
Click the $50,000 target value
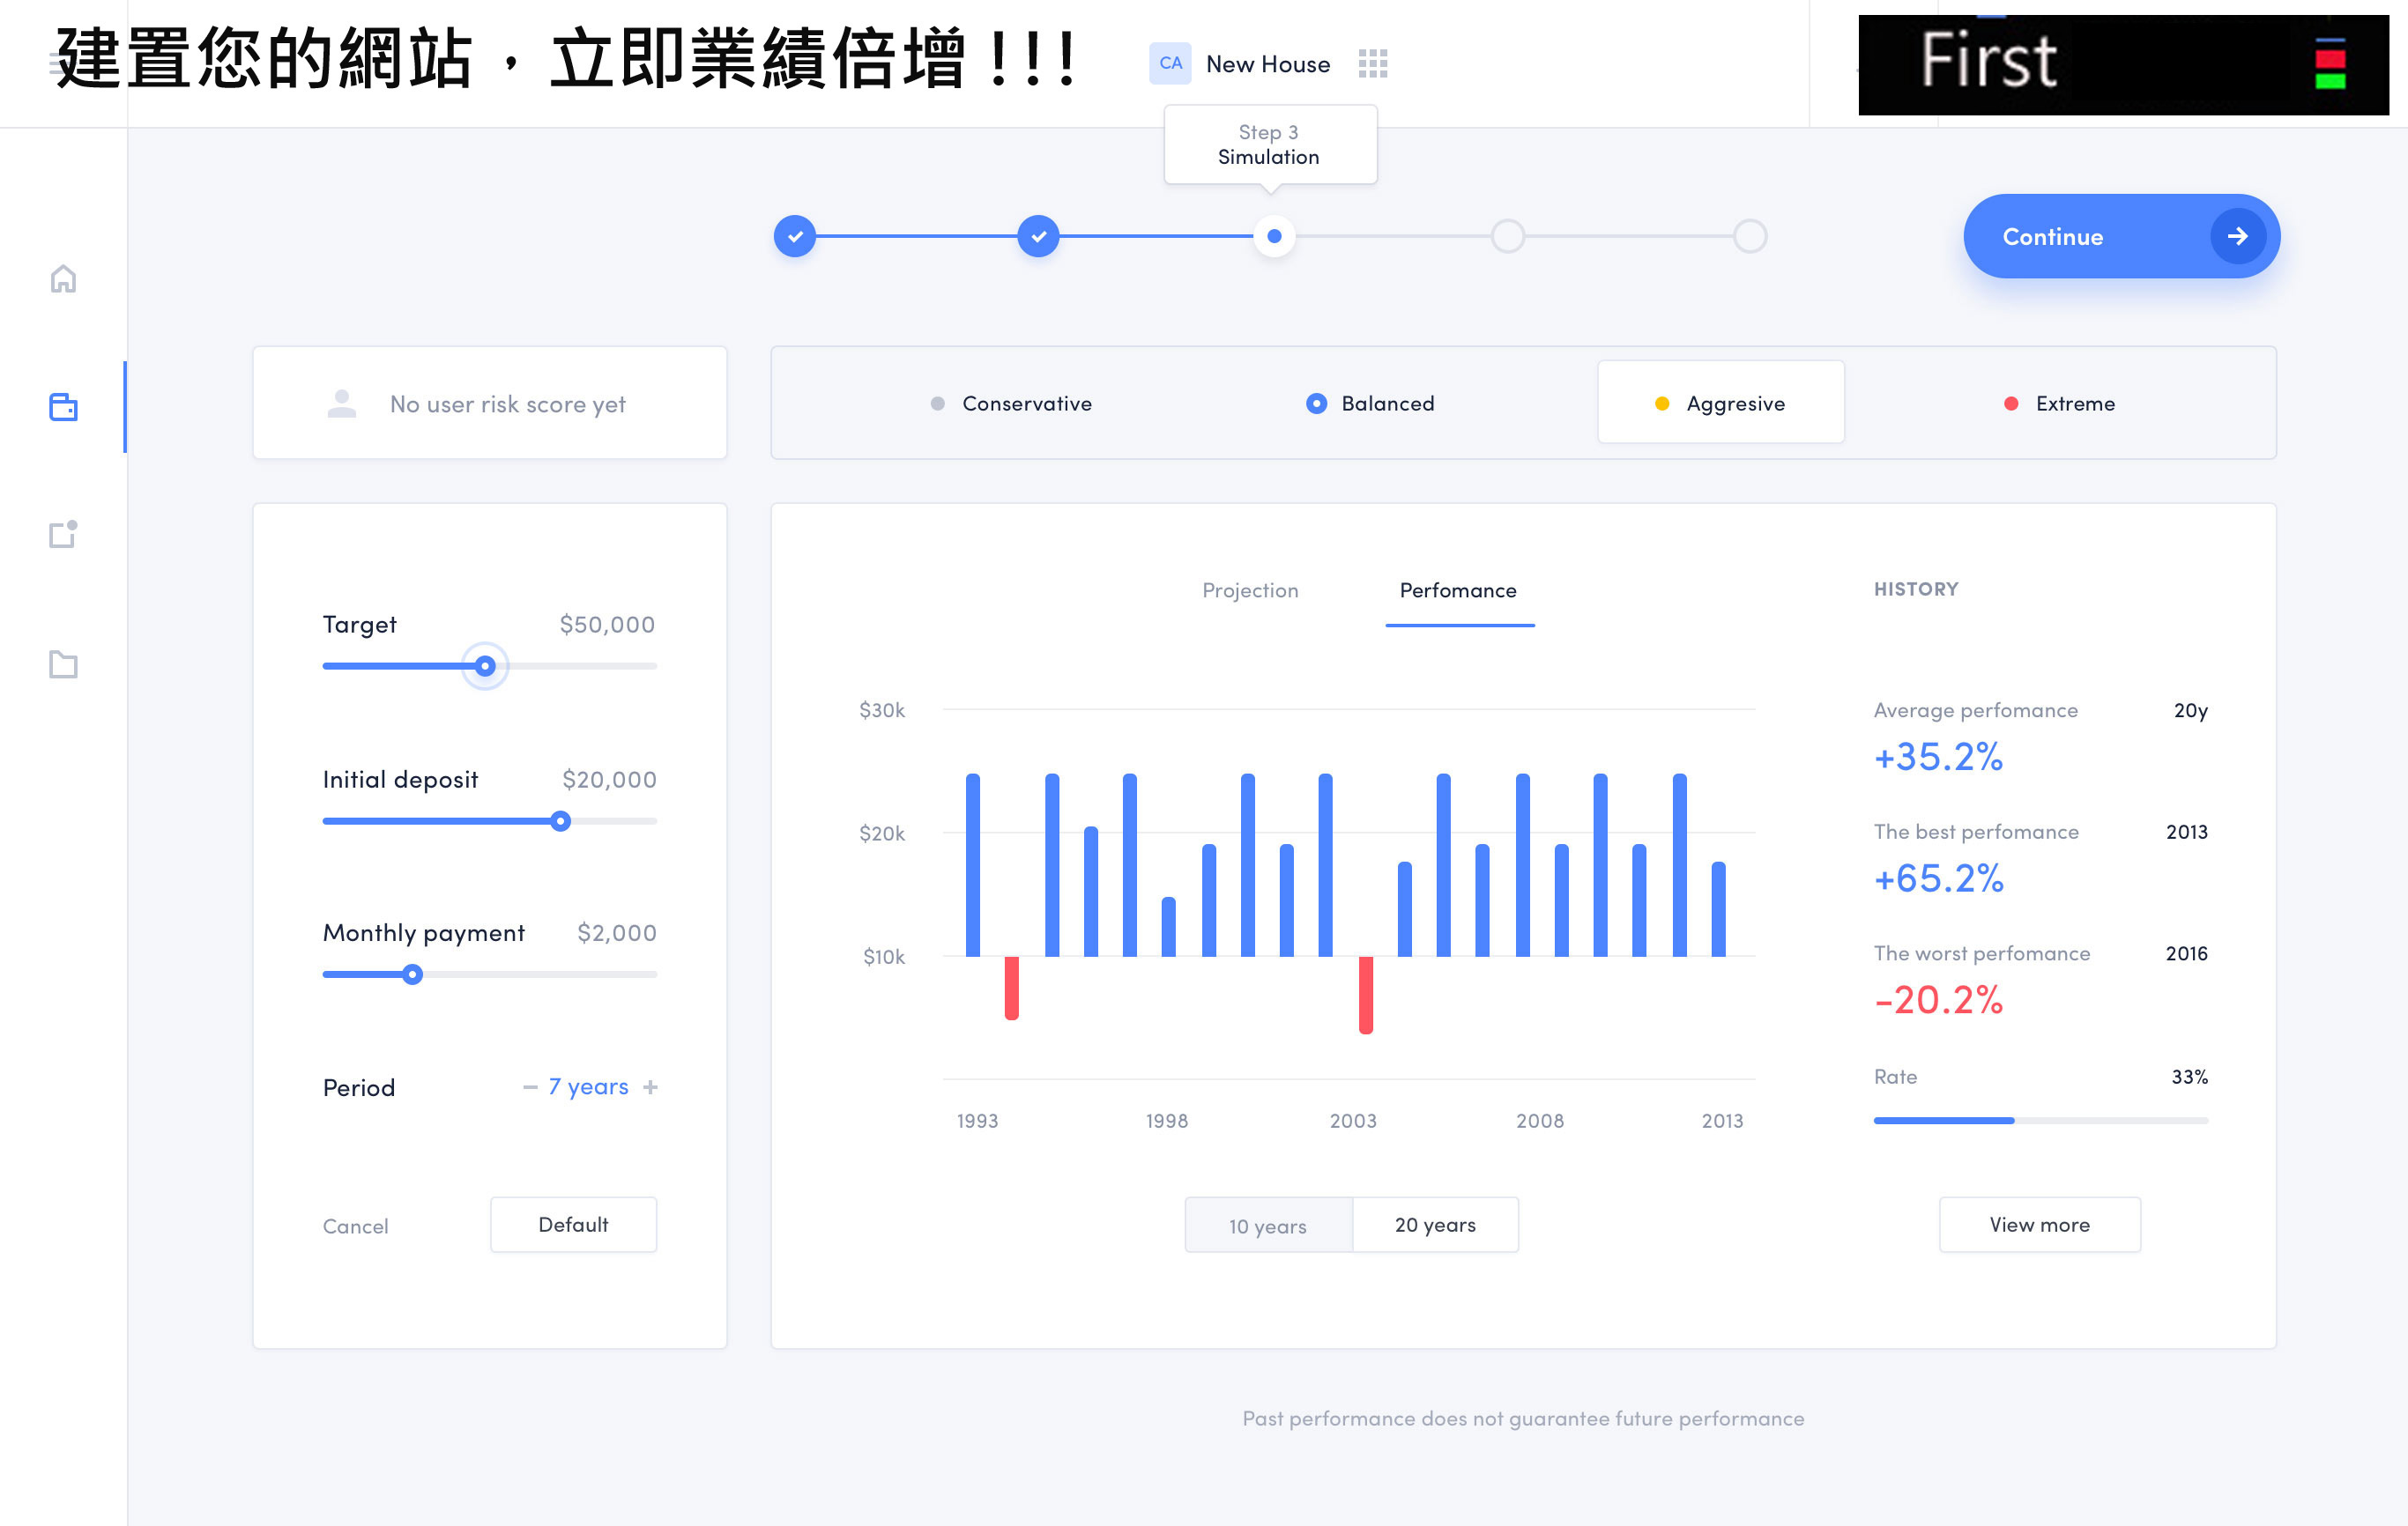(x=607, y=625)
